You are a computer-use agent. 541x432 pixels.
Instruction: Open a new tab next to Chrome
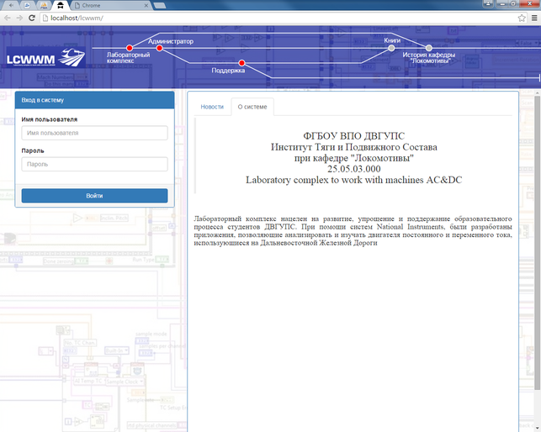(x=159, y=5)
